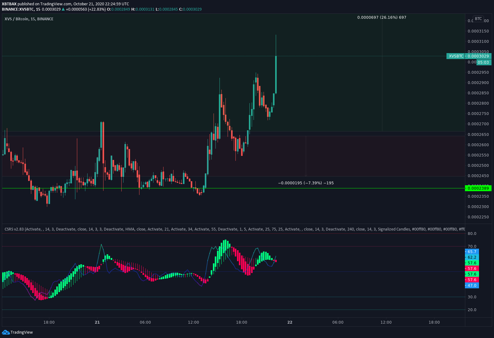Click the 05:03 candle countdown label
This screenshot has height=338, width=494.
click(x=483, y=62)
